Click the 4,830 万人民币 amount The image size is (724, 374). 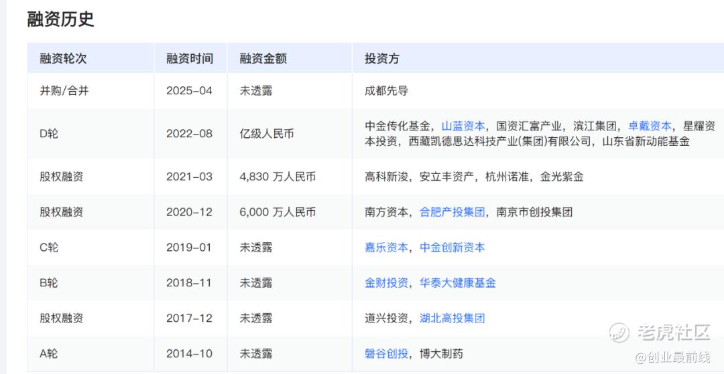coord(278,177)
